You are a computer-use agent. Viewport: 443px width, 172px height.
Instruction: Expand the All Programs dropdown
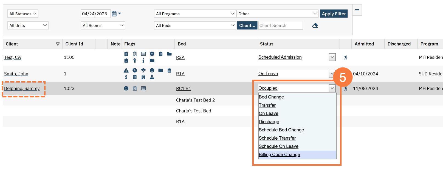tap(195, 14)
